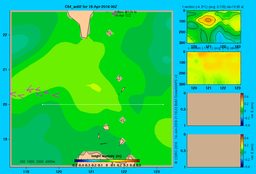Click the upper 'vel. E (m/s)' colorbar

coord(242,109)
